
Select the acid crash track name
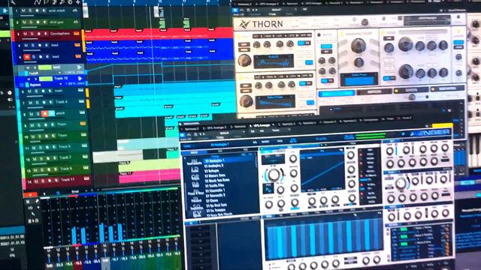(57, 10)
